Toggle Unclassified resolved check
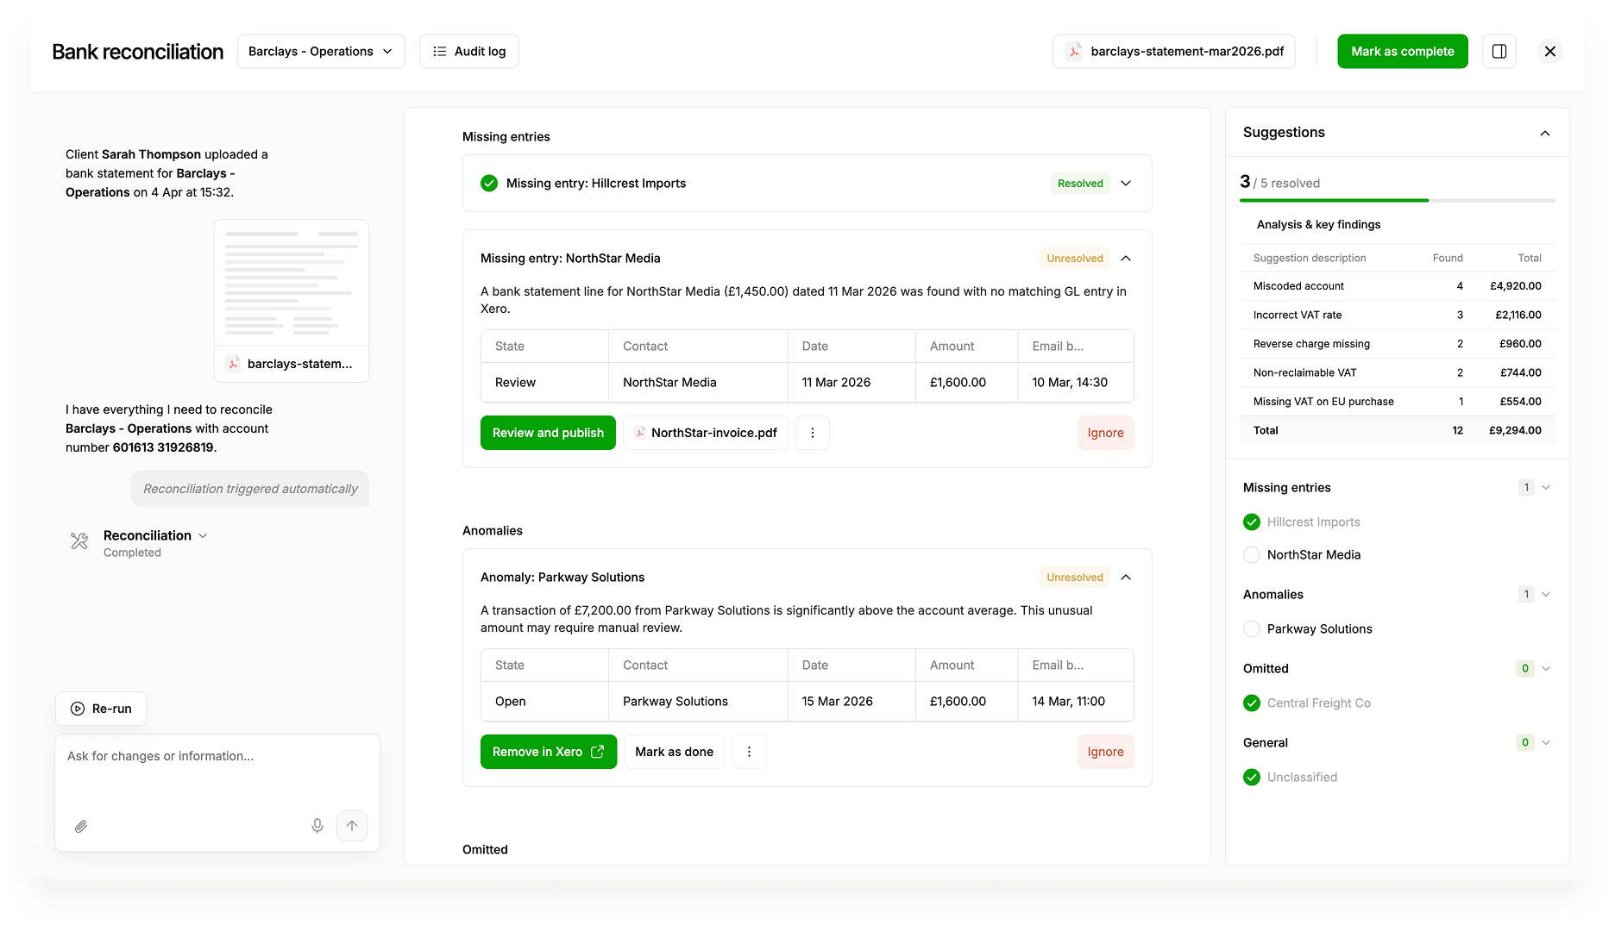The width and height of the screenshot is (1615, 931). click(1252, 778)
